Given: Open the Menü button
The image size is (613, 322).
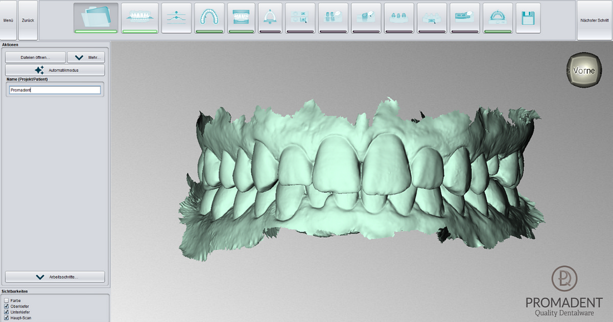Looking at the screenshot, I should pos(8,20).
